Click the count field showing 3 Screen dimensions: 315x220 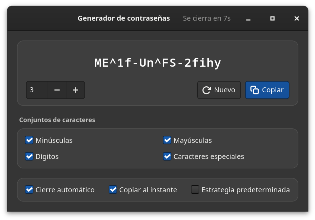pos(37,90)
